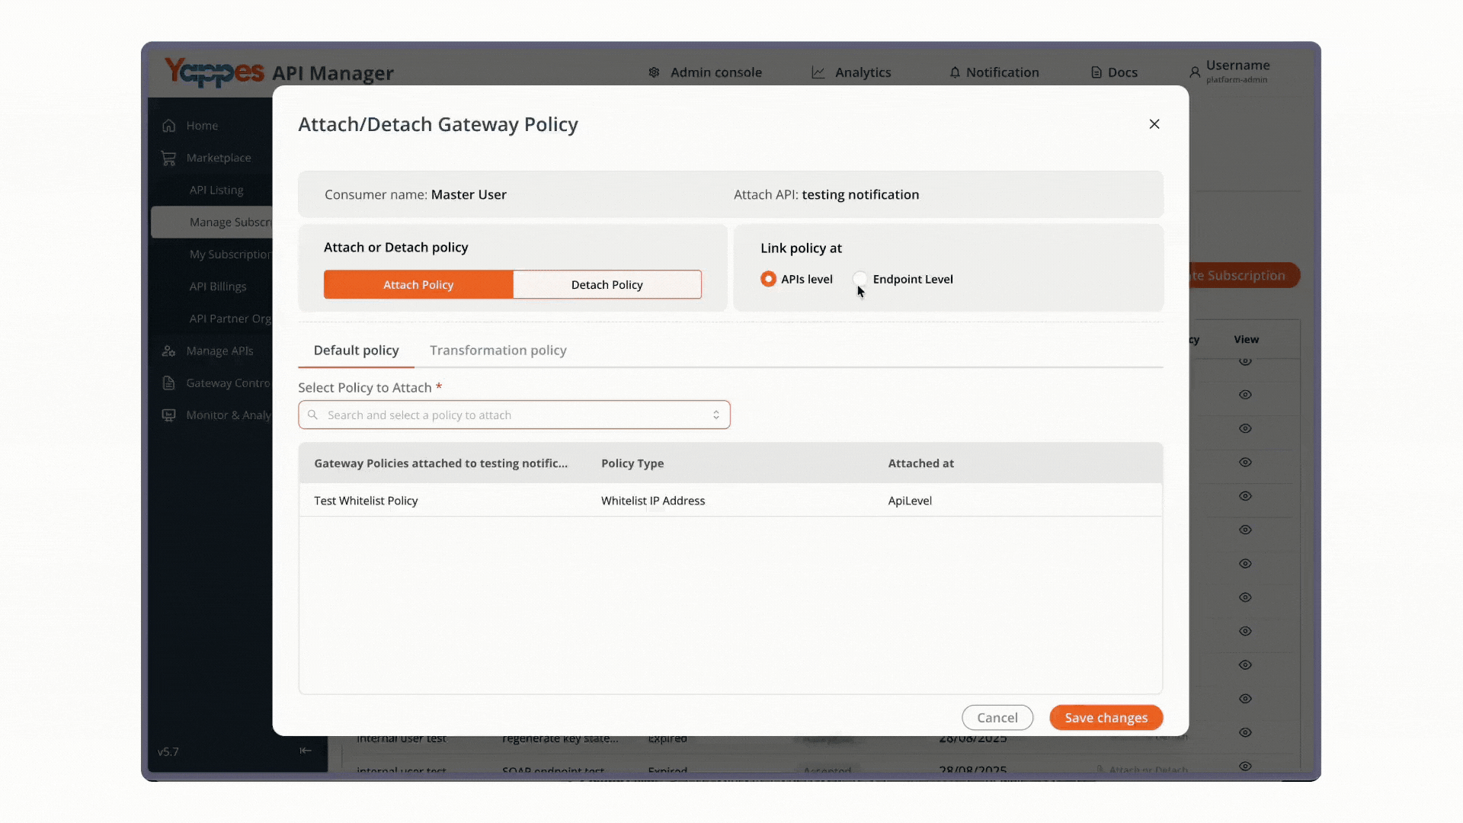The image size is (1463, 823).
Task: Choose the APIs level radio button
Action: tap(768, 279)
